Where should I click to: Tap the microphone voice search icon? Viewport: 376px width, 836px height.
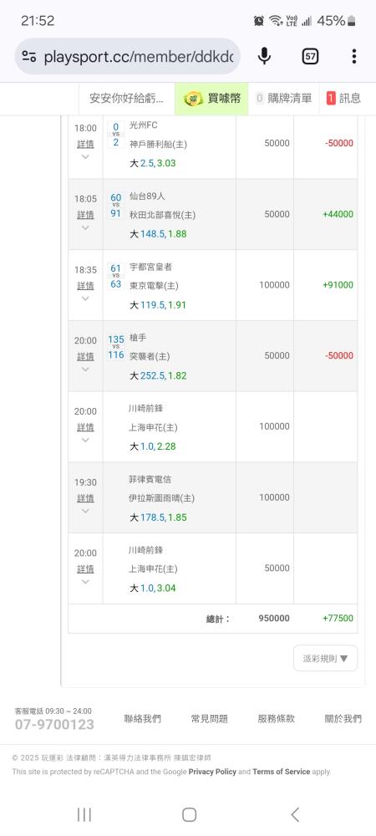264,56
